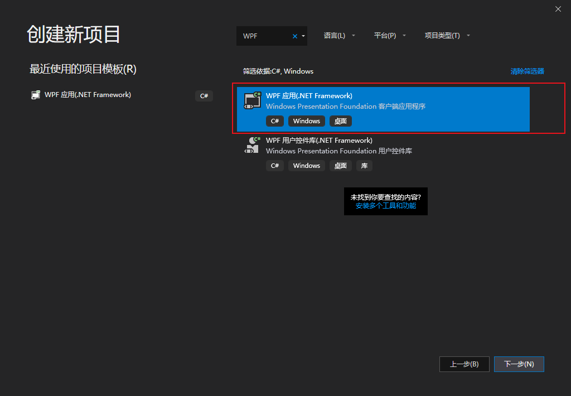
Task: Click the WPF 用户控件库 template icon
Action: tap(253, 145)
